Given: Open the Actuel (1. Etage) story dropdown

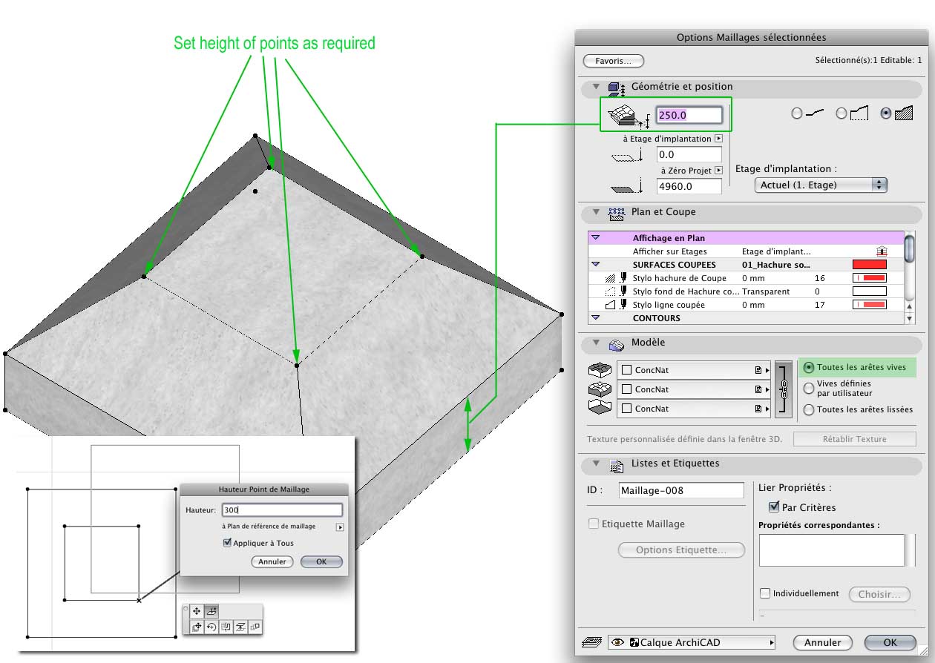Looking at the screenshot, I should pos(821,185).
